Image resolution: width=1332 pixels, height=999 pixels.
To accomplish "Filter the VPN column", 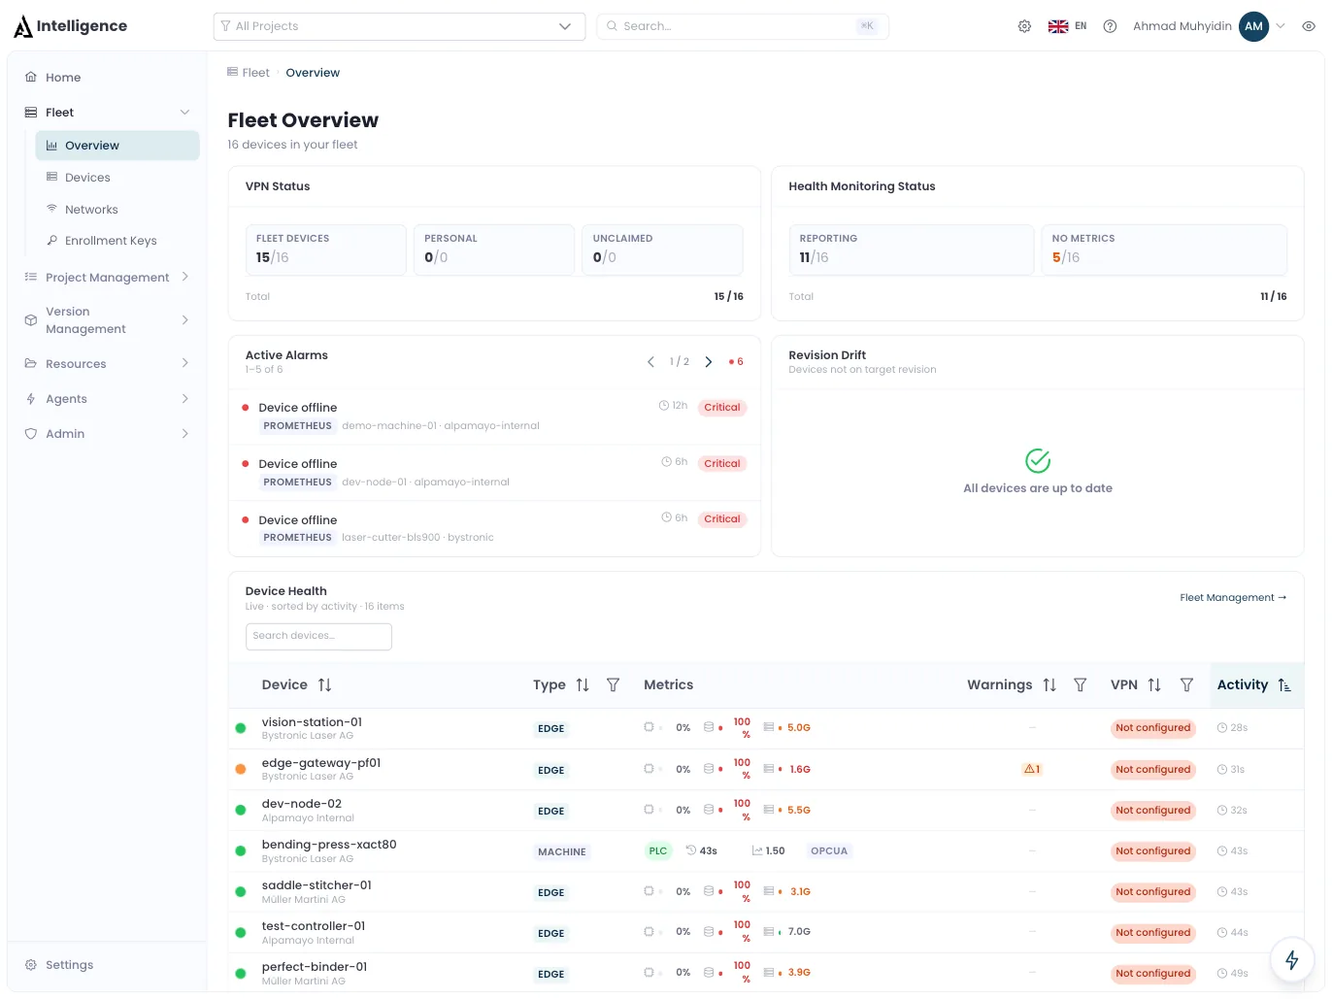I will point(1186,685).
